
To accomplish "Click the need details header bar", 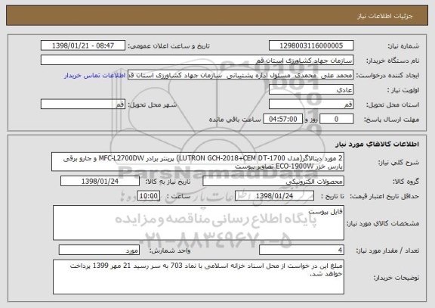I will (217, 16).
